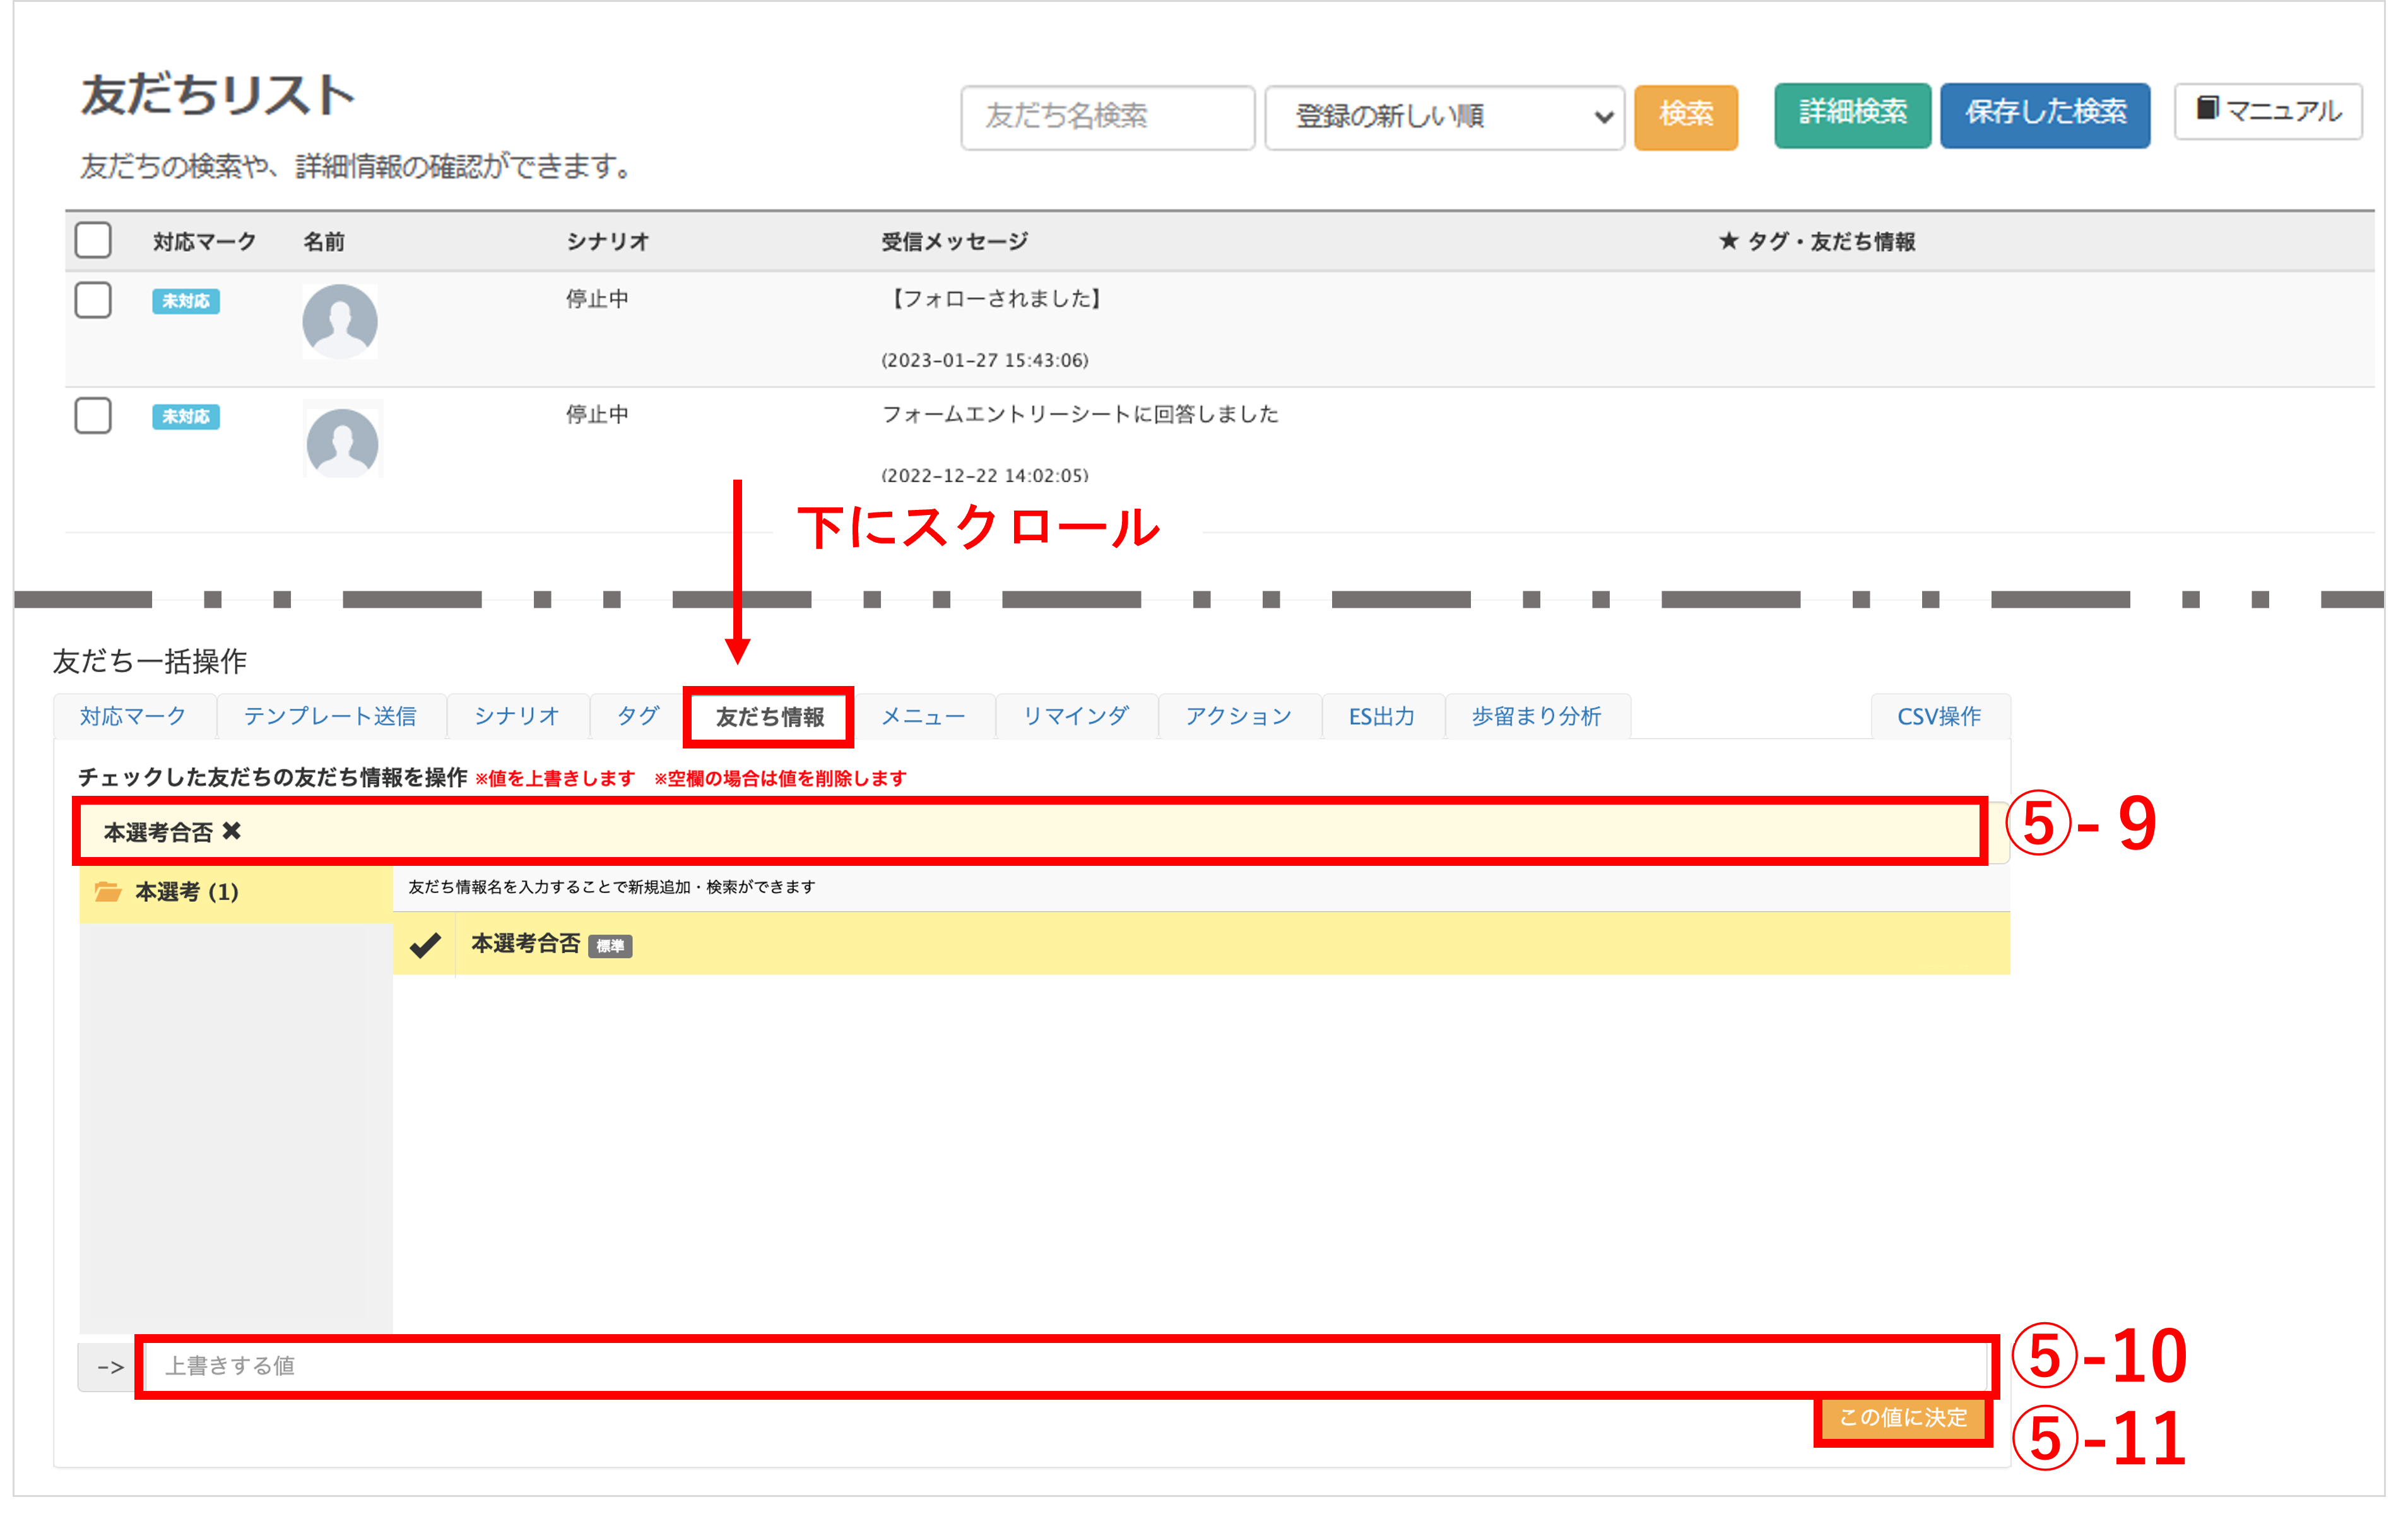The image size is (2408, 1526).
Task: Click the 標準 badge next to 本選考合否
Action: (610, 946)
